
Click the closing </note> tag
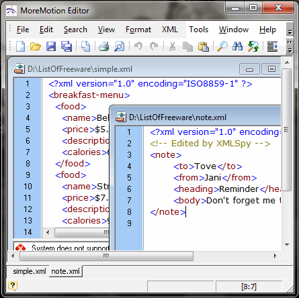pos(168,212)
